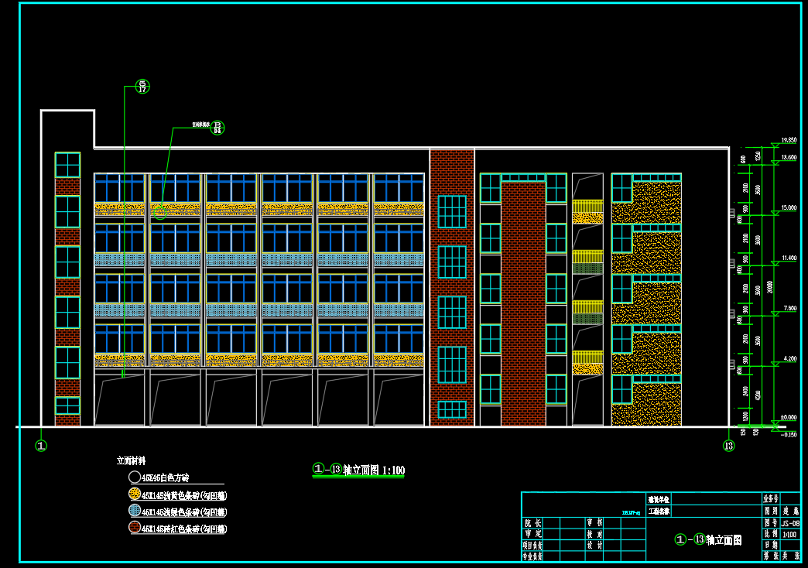Click the axis 1 bubble at bottom left
This screenshot has width=808, height=568.
(41, 445)
